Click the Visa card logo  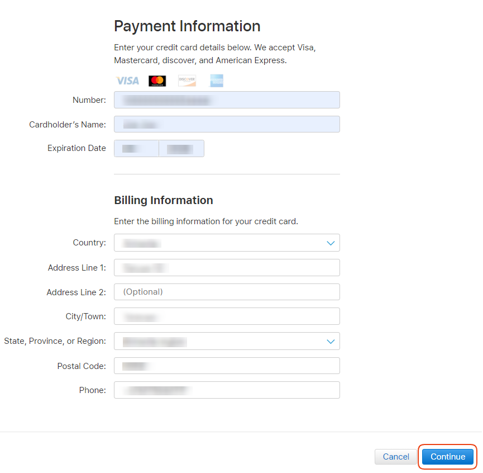[x=127, y=81]
